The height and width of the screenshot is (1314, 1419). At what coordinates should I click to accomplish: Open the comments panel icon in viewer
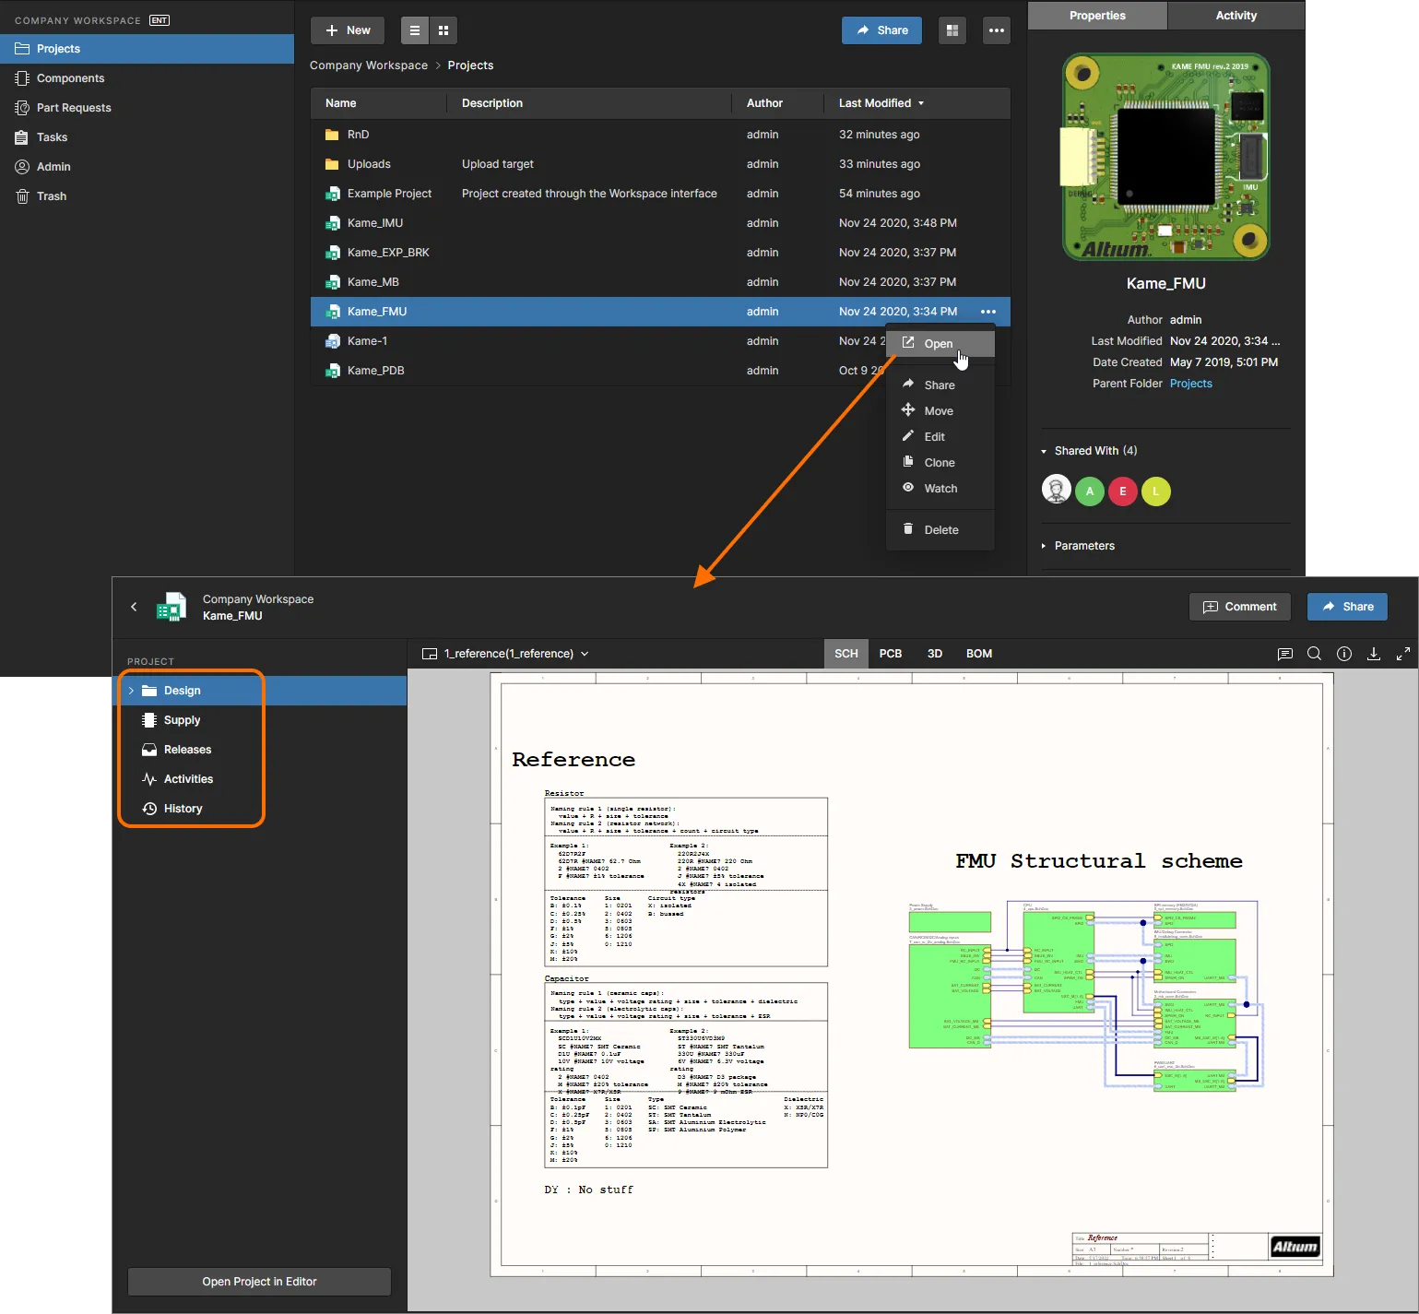(1285, 654)
